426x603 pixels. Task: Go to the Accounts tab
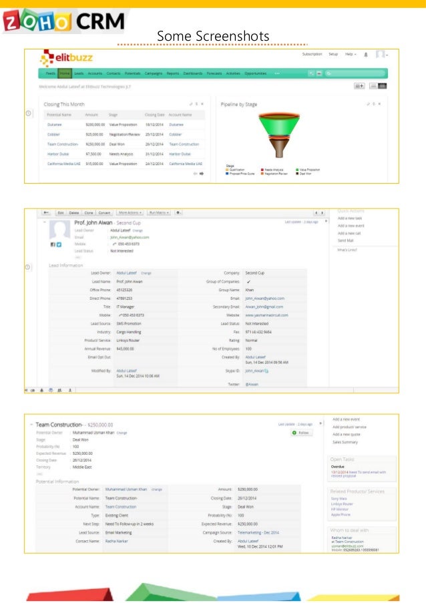(95, 73)
